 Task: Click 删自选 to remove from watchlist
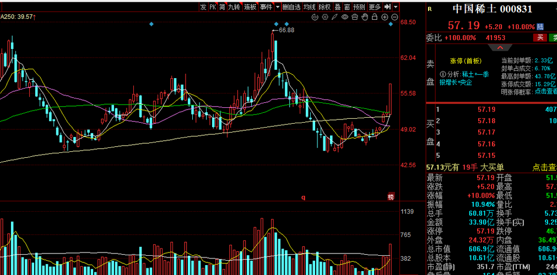coord(291,7)
